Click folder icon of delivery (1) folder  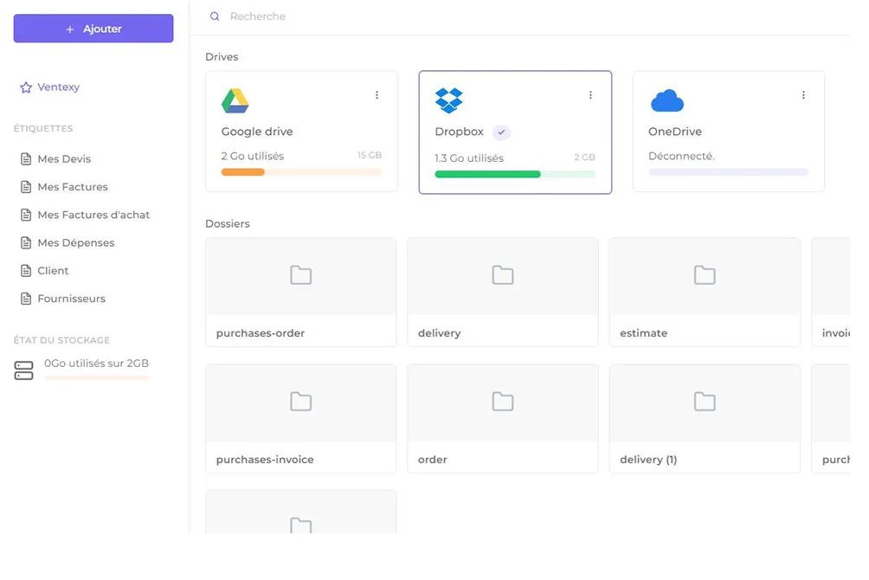coord(705,402)
